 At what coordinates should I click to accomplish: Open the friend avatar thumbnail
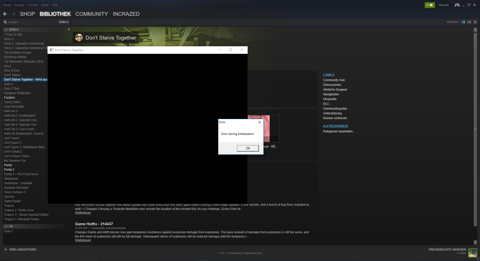(473, 253)
